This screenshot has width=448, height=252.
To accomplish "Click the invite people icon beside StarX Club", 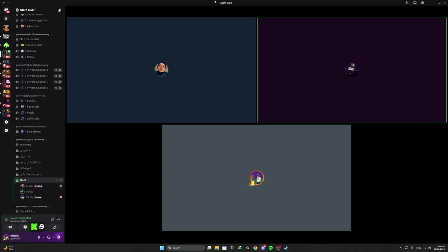I will (59, 10).
